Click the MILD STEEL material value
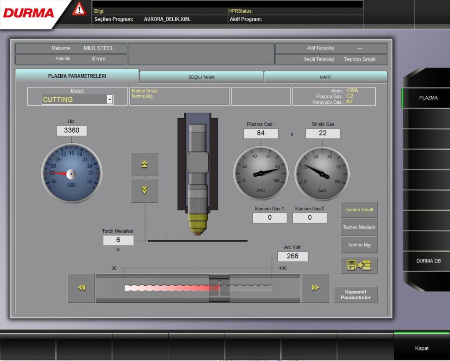Screen dimensions: 450x361 pyautogui.click(x=98, y=48)
